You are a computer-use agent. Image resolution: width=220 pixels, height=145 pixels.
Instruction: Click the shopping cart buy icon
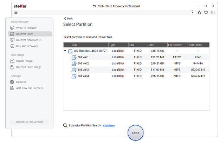pos(206,13)
